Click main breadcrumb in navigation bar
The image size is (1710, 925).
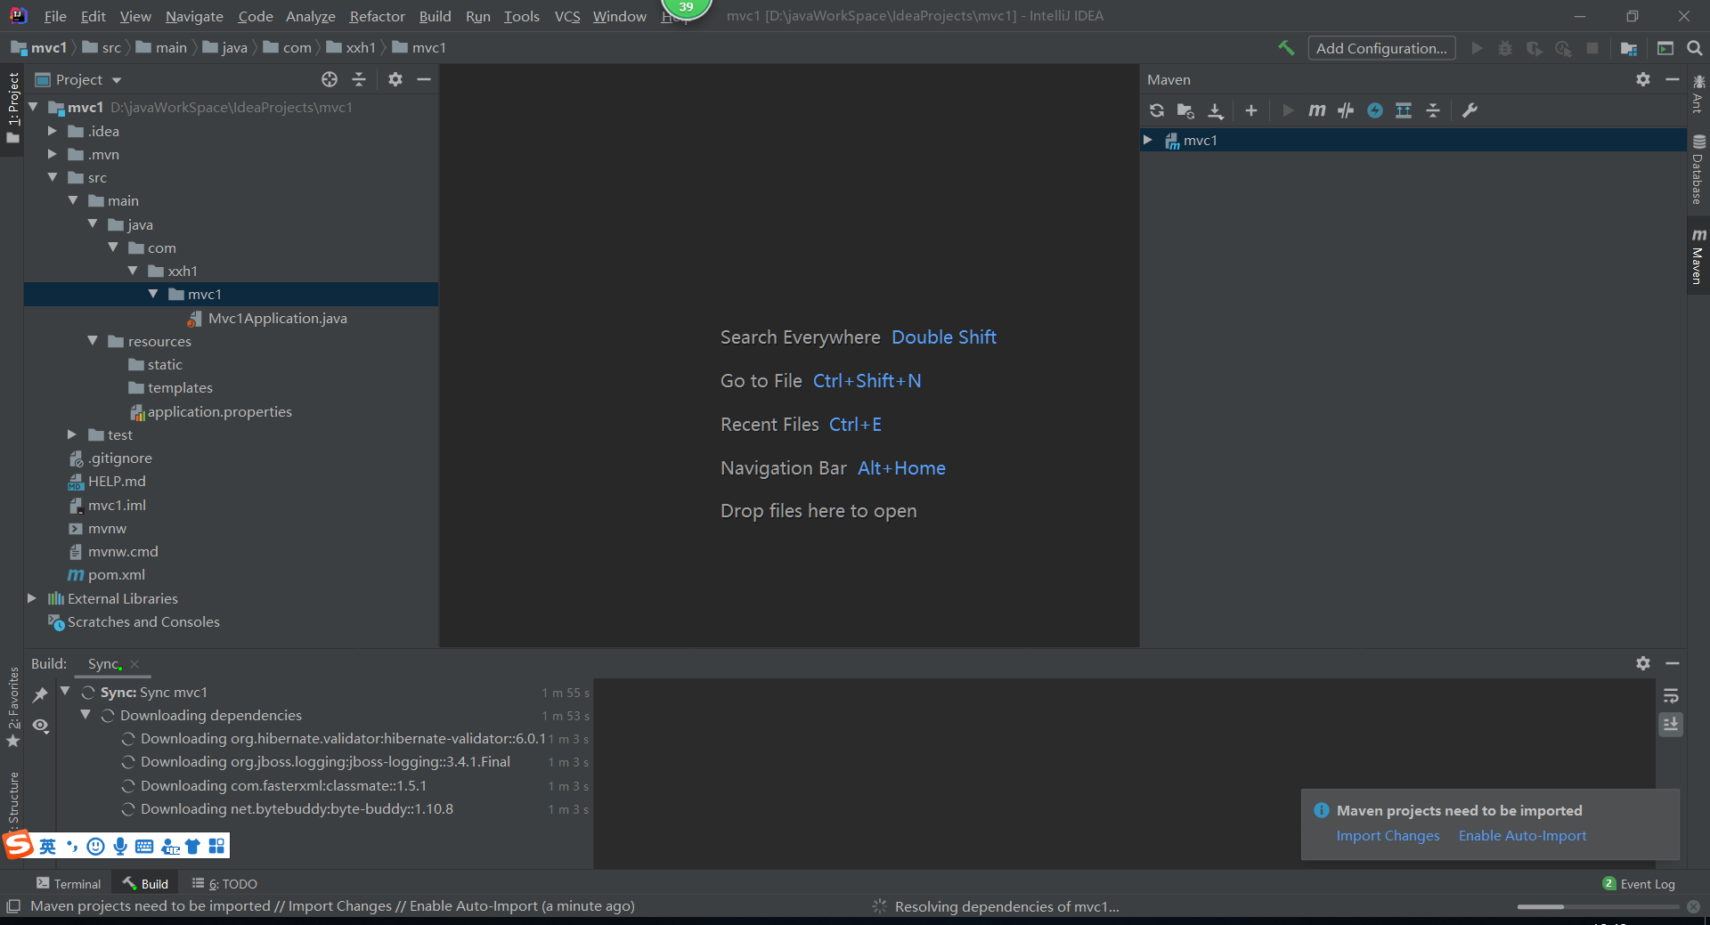(161, 47)
